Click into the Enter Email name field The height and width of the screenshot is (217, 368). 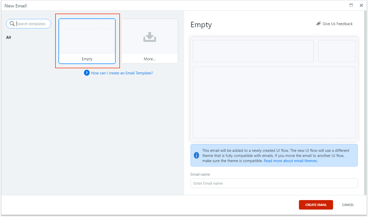274,183
